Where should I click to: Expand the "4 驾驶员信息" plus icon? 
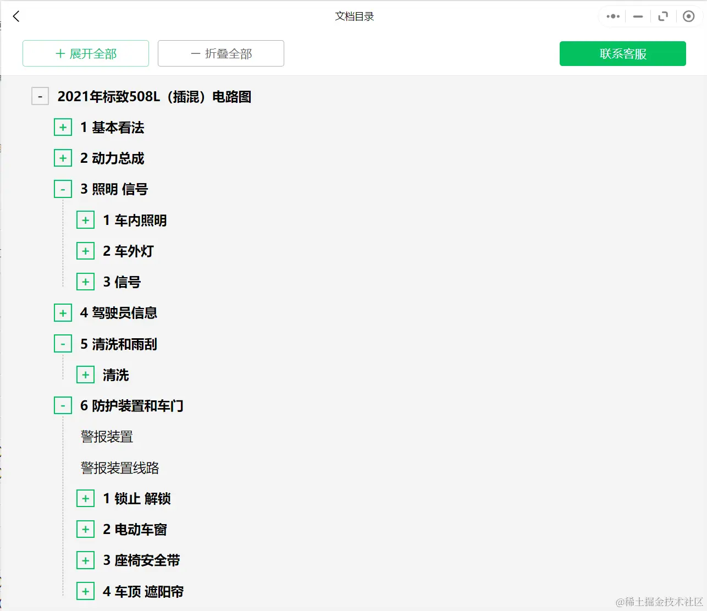click(63, 312)
